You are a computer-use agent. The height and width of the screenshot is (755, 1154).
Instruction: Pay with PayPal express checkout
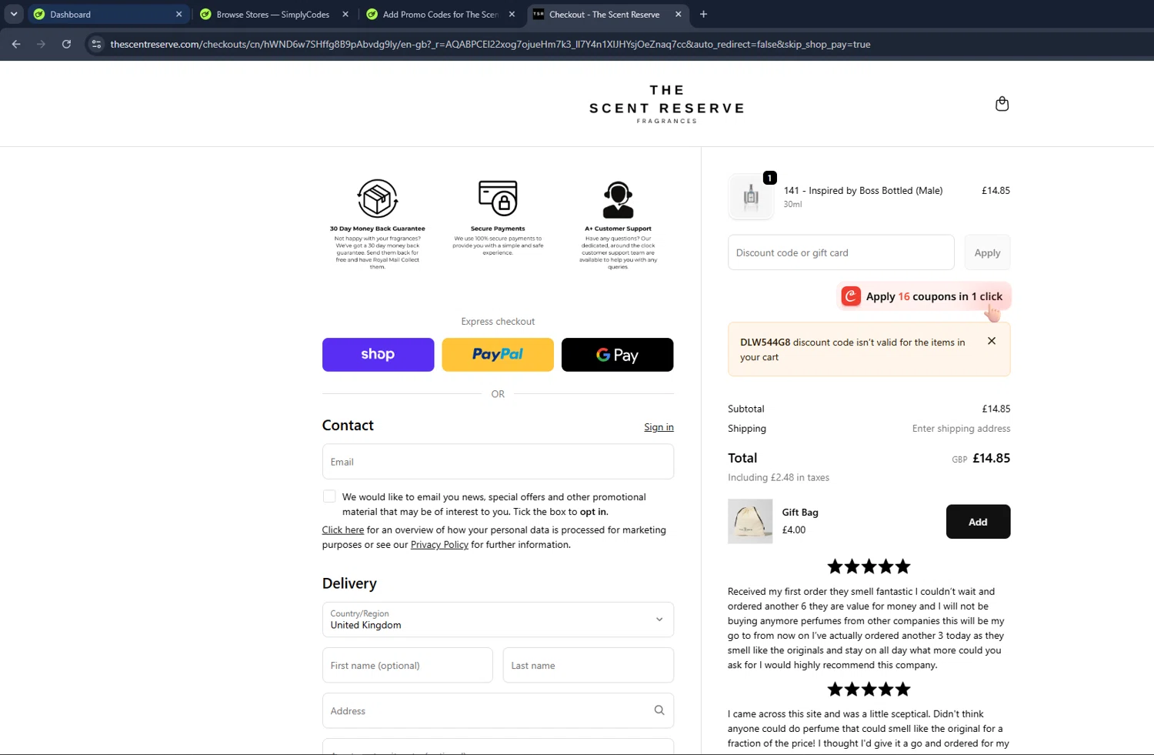pyautogui.click(x=498, y=355)
